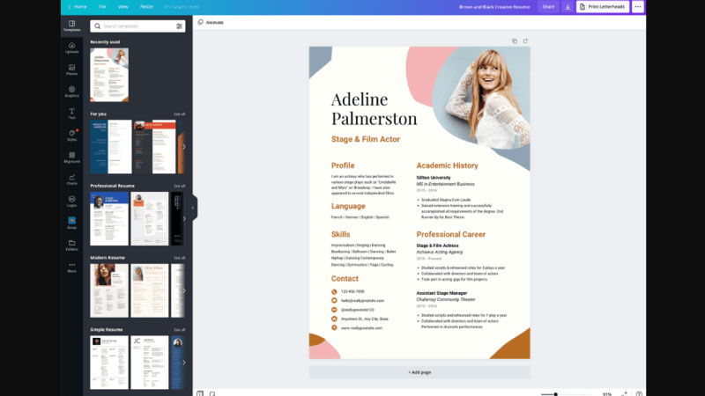This screenshot has width=705, height=396.
Task: Open the three-dots menu in the top bar
Action: (x=638, y=6)
